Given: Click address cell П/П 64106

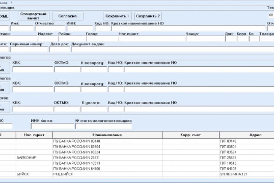Looking at the screenshot, I should 247,169.
